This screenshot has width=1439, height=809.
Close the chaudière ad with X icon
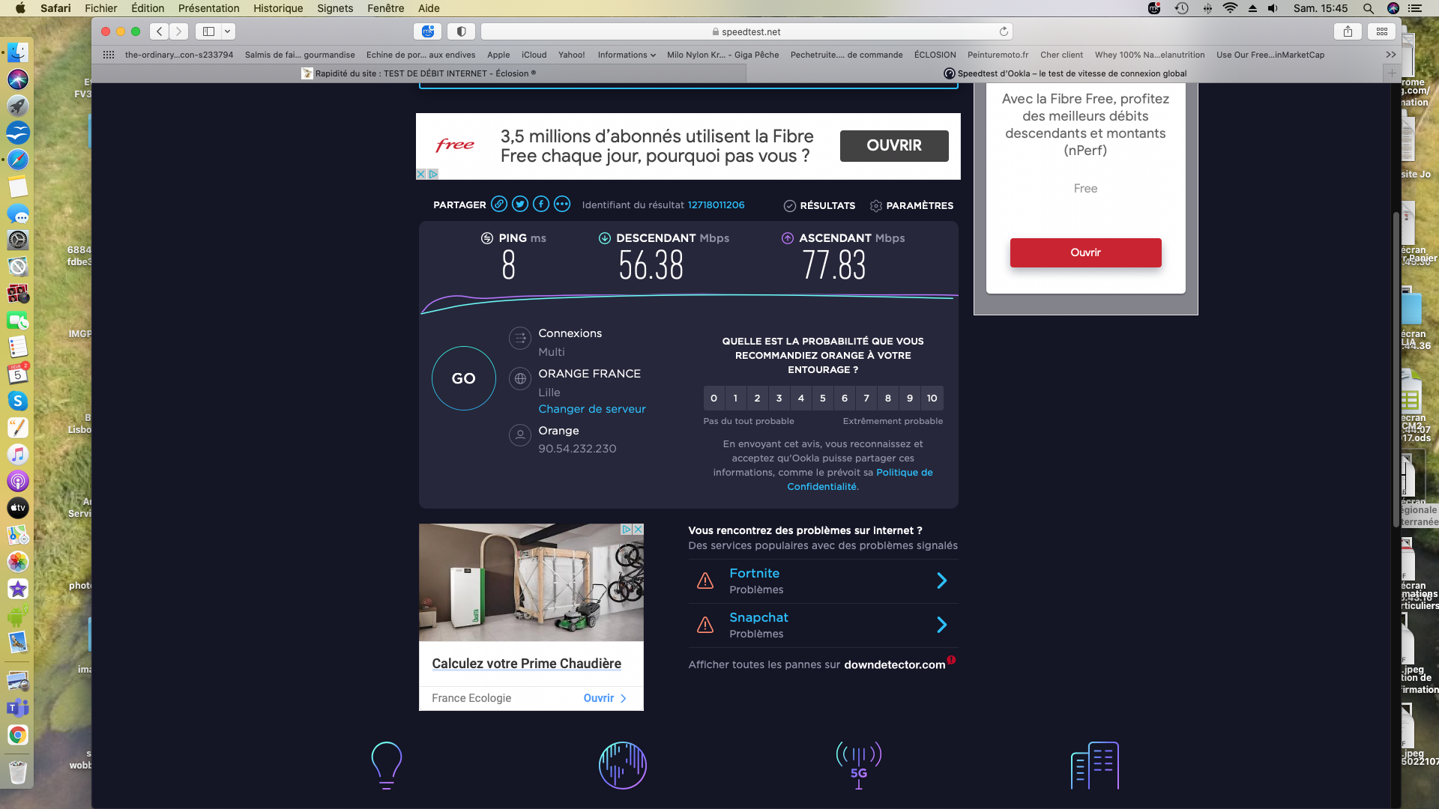(x=638, y=529)
